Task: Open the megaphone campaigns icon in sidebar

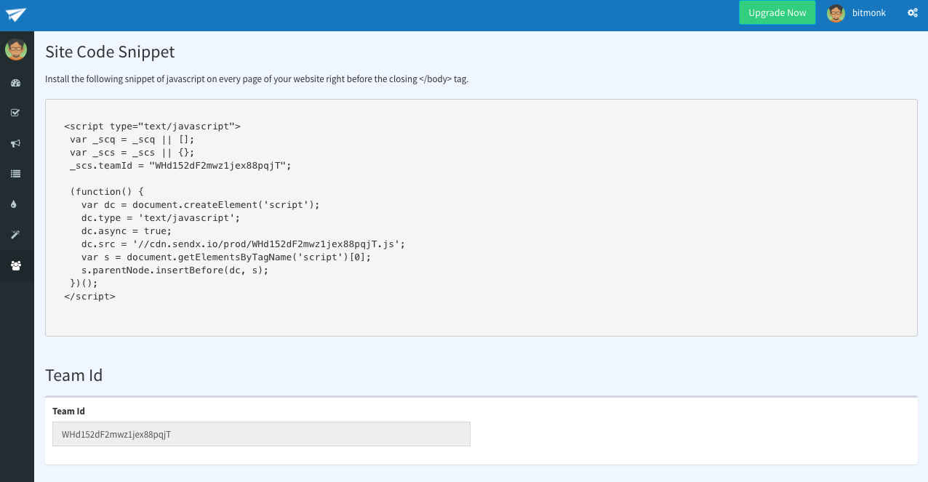Action: click(x=15, y=143)
